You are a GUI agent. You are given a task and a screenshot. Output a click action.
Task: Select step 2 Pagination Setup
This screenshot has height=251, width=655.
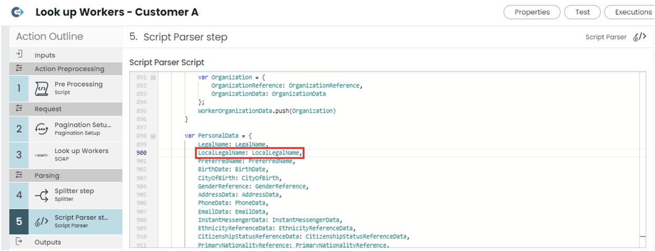point(66,129)
